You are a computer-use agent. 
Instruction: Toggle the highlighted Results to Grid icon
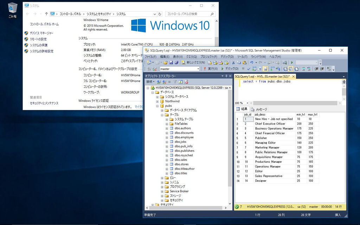291,69
